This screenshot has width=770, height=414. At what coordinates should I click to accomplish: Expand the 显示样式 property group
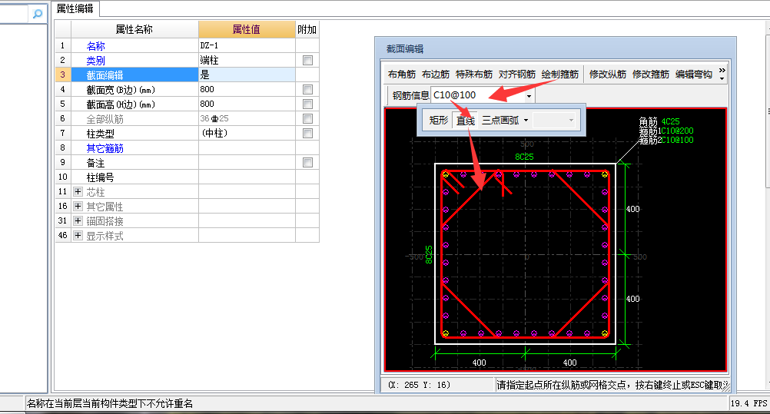[78, 236]
